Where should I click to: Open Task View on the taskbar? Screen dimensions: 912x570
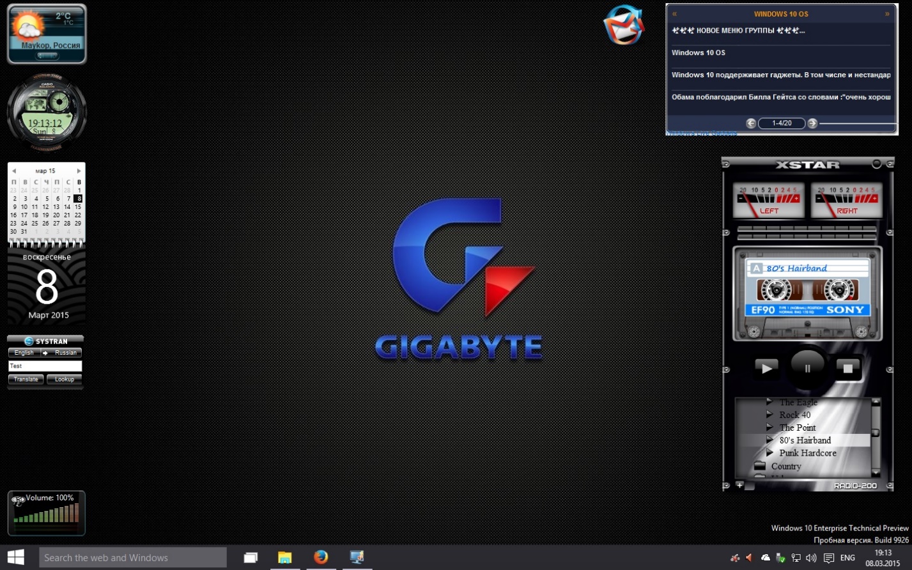tap(251, 558)
